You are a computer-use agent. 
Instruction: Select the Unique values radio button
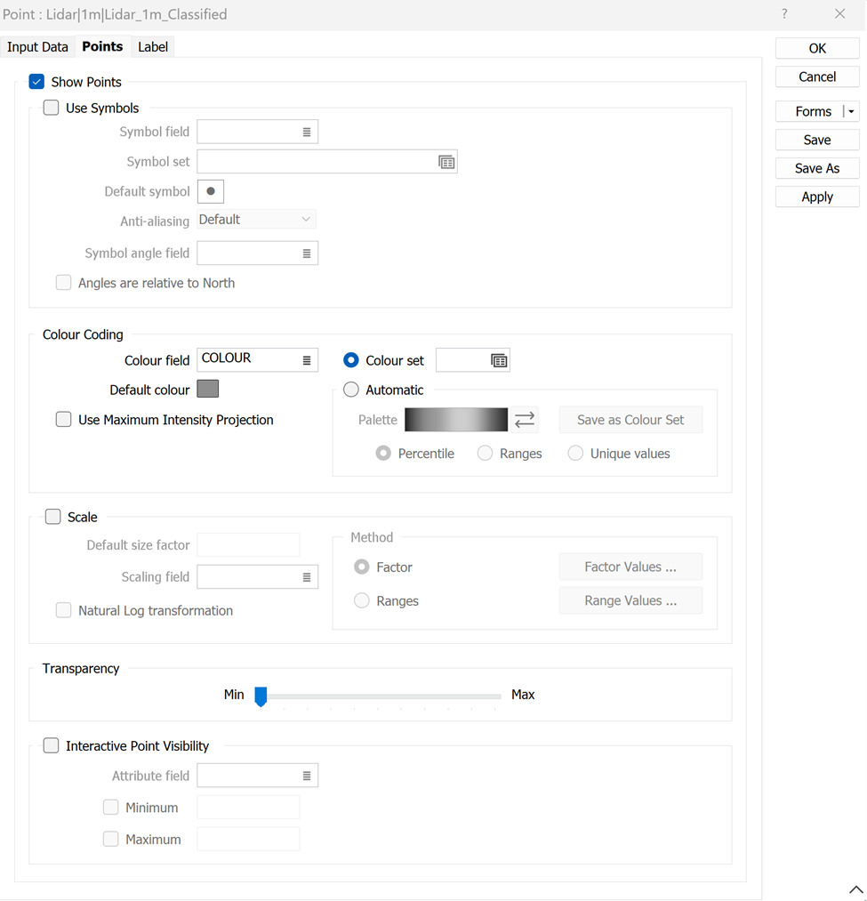coord(574,453)
